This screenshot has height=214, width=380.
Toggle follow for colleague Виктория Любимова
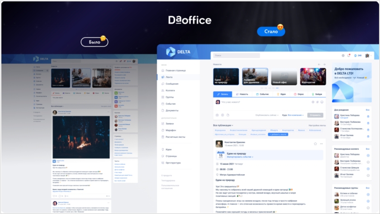[368, 162]
